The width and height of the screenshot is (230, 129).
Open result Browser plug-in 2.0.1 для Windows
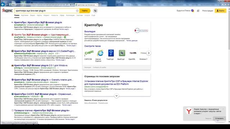41,65
